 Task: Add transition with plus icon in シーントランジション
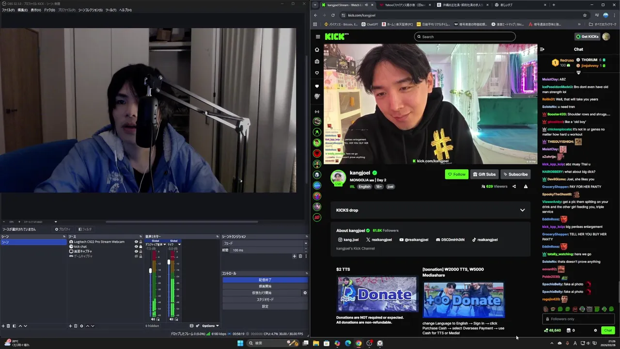point(294,256)
